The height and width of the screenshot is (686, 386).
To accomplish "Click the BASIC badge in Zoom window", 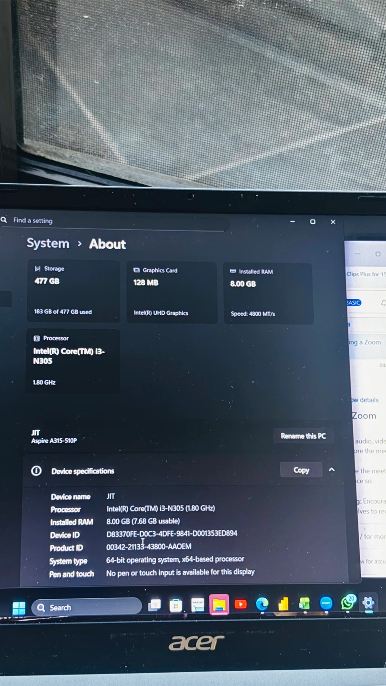I will pyautogui.click(x=353, y=303).
